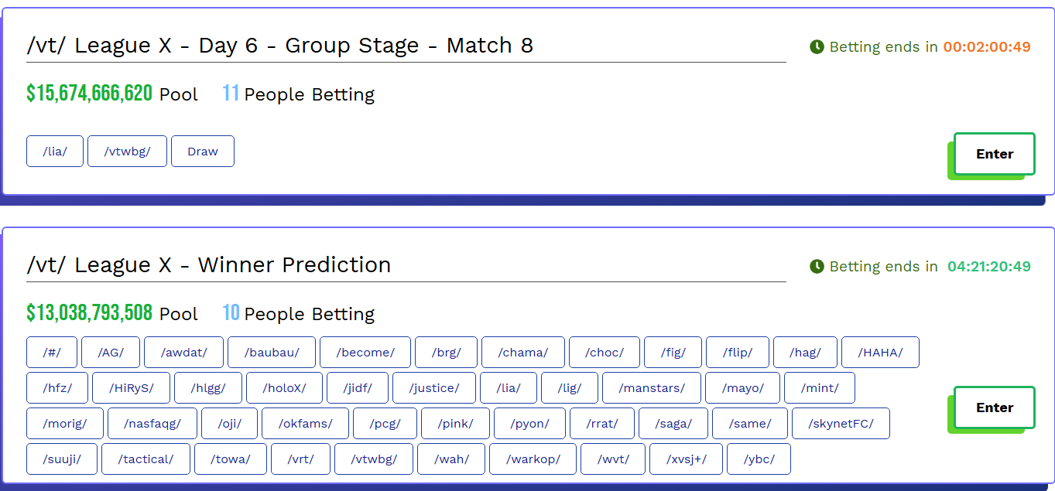Open the League X Match 8 title
The height and width of the screenshot is (491, 1055).
point(279,46)
